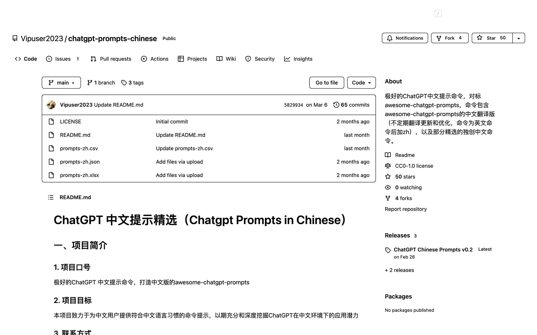Viewport: 537px width, 335px height.
Task: Click the fork icon next to 4 forks
Action: point(388,198)
